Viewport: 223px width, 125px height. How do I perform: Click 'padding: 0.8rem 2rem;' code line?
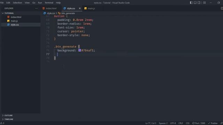pos(75,20)
